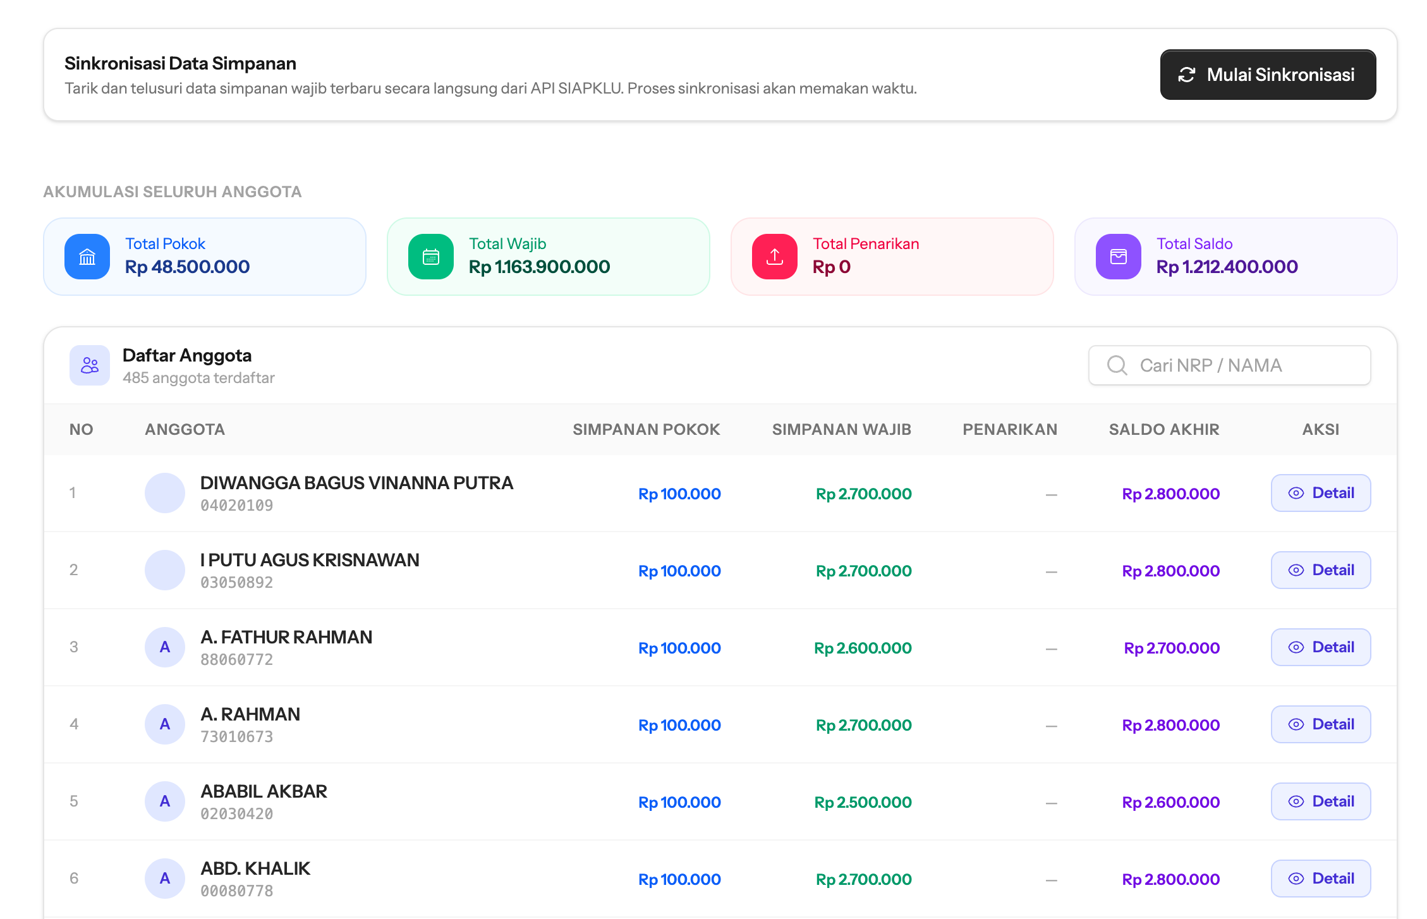
Task: Click the Daftar Anggota members icon
Action: tap(90, 365)
